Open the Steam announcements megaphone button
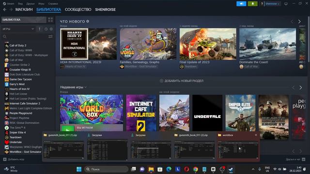The height and width of the screenshot is (174, 310). point(241,4)
